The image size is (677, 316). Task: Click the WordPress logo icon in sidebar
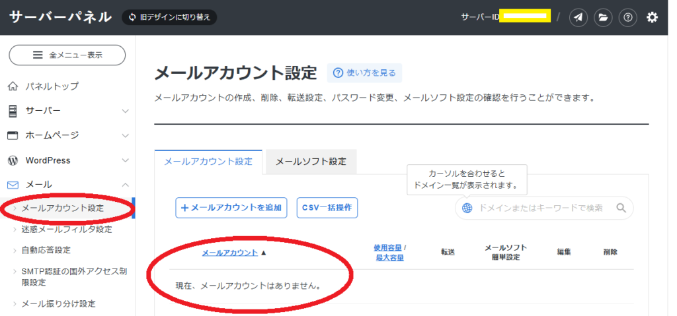[x=12, y=160]
